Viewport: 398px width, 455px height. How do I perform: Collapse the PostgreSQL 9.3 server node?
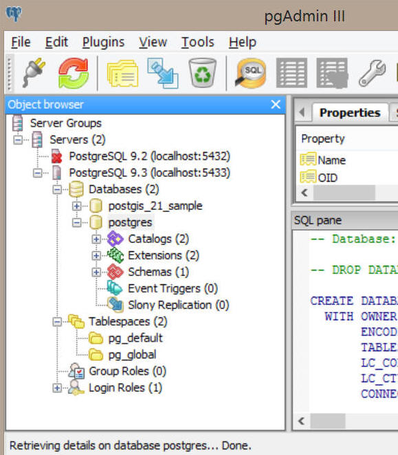tap(37, 173)
